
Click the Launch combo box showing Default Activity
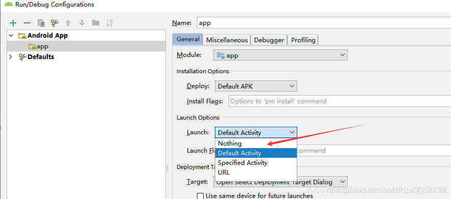coord(256,132)
